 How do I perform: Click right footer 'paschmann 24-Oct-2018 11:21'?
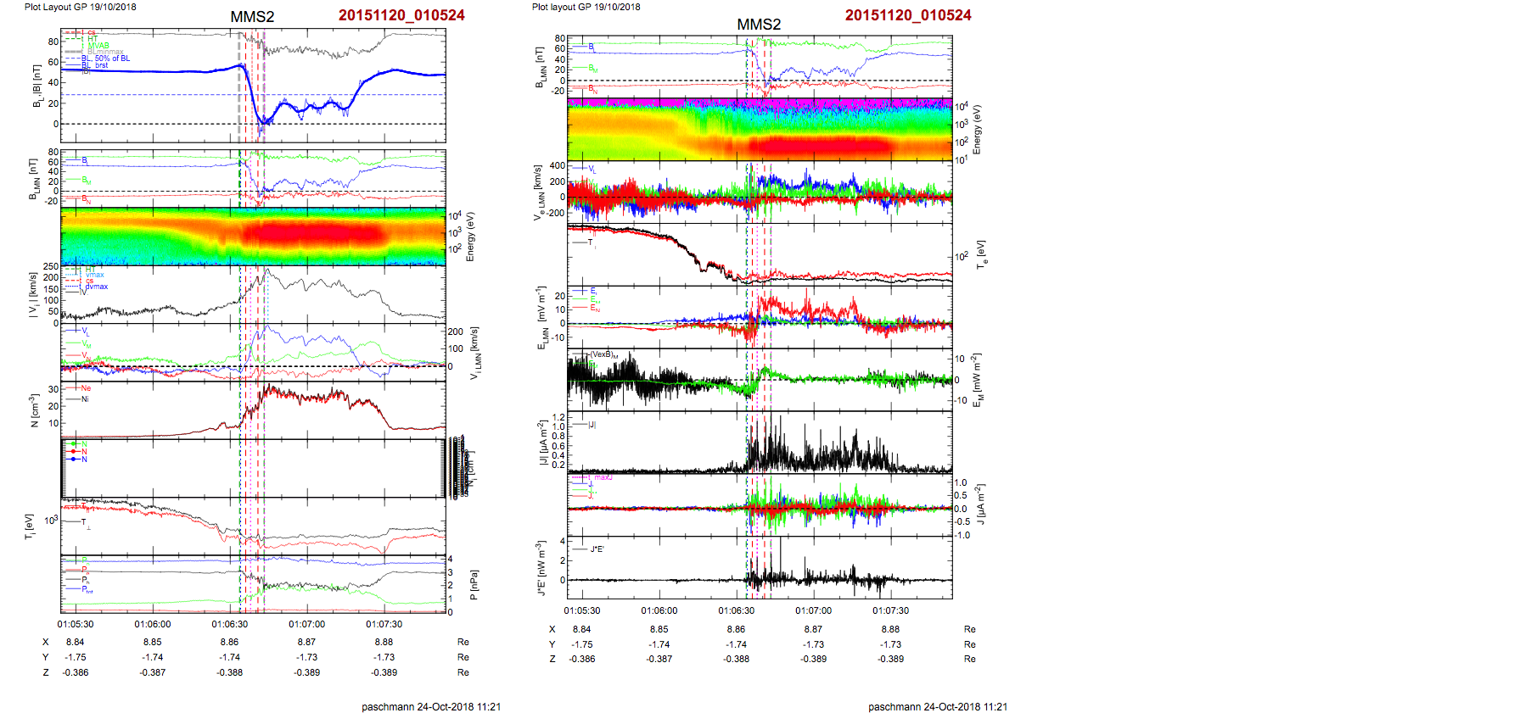tap(938, 706)
